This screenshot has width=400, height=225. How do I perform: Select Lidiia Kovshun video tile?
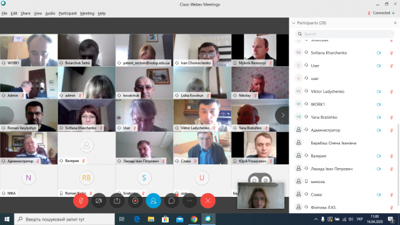(x=202, y=82)
